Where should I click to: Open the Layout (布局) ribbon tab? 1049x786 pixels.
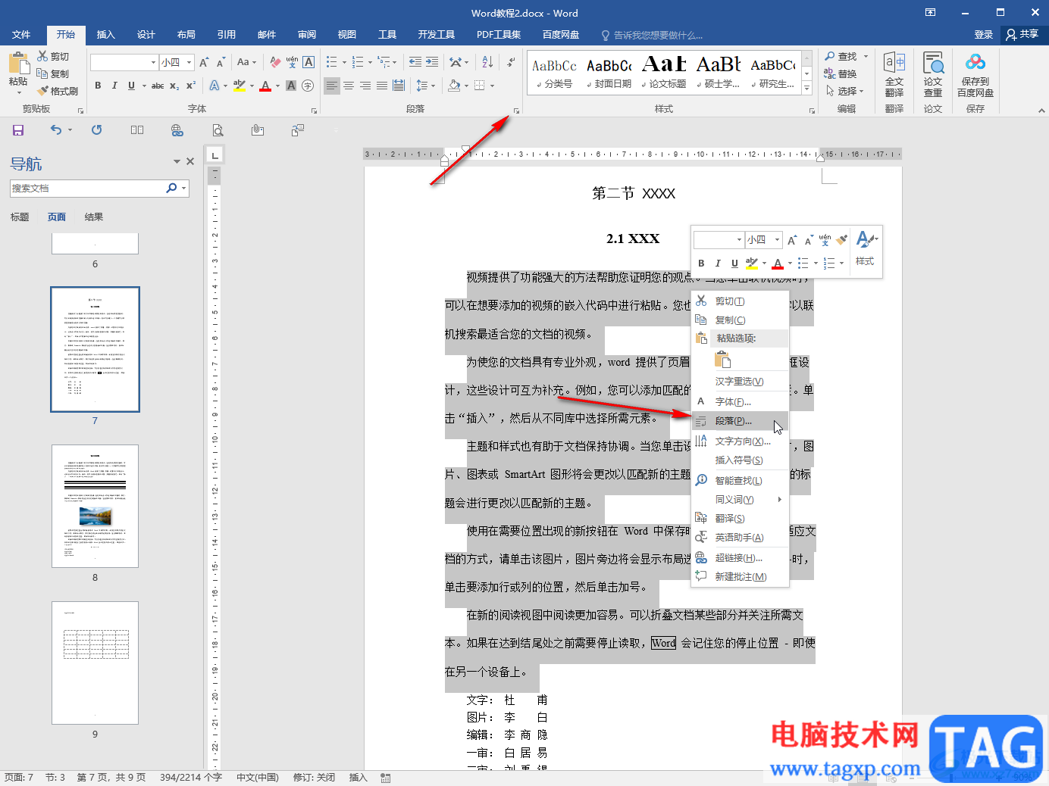pyautogui.click(x=186, y=35)
